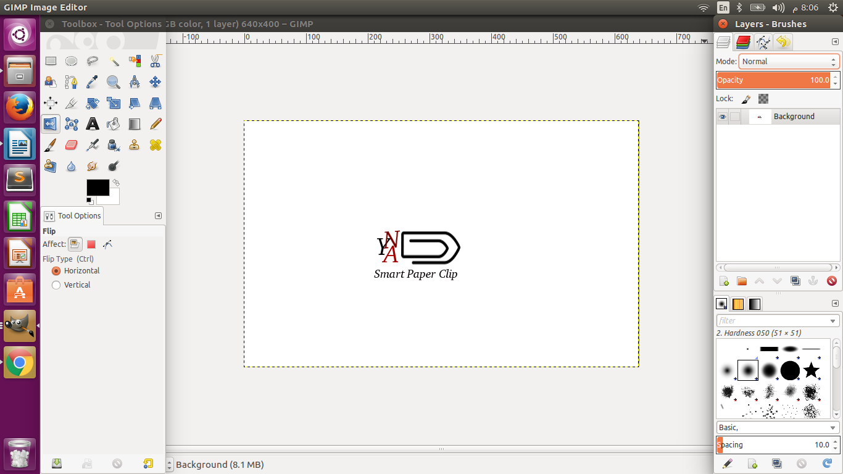Create a new layer
This screenshot has width=843, height=474.
(x=725, y=281)
